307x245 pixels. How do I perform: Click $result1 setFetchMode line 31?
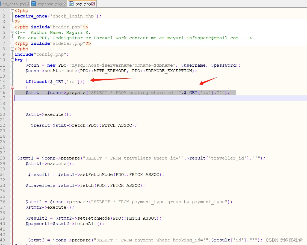(x=96, y=175)
